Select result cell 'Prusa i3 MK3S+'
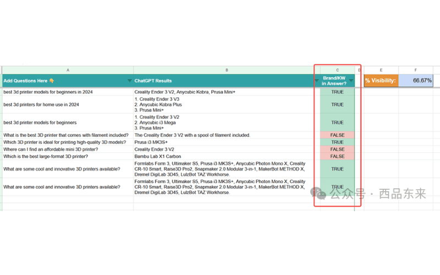This screenshot has width=440, height=275. click(227, 142)
